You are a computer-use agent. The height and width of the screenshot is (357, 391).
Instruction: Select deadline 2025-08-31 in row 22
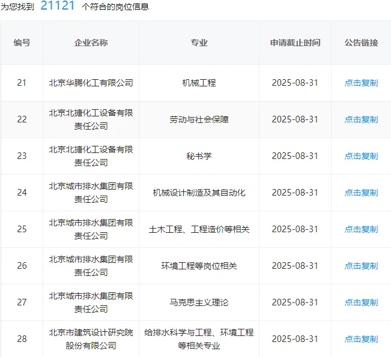295,119
